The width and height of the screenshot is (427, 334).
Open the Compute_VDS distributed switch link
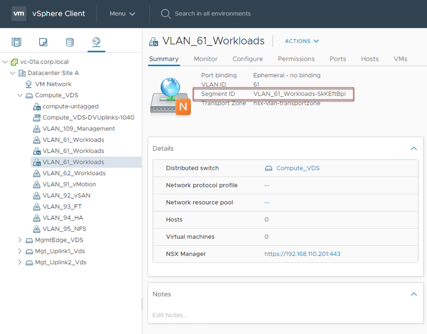[298, 168]
